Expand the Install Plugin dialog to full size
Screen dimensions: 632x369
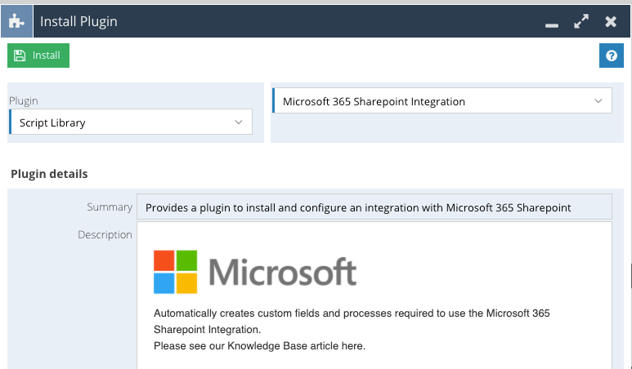point(581,21)
